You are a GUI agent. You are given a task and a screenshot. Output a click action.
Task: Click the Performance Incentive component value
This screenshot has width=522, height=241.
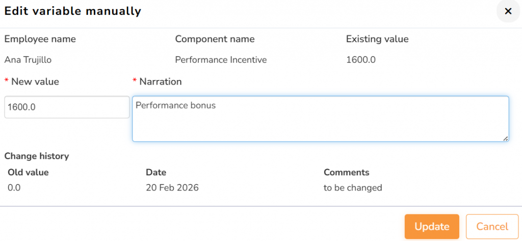(221, 60)
